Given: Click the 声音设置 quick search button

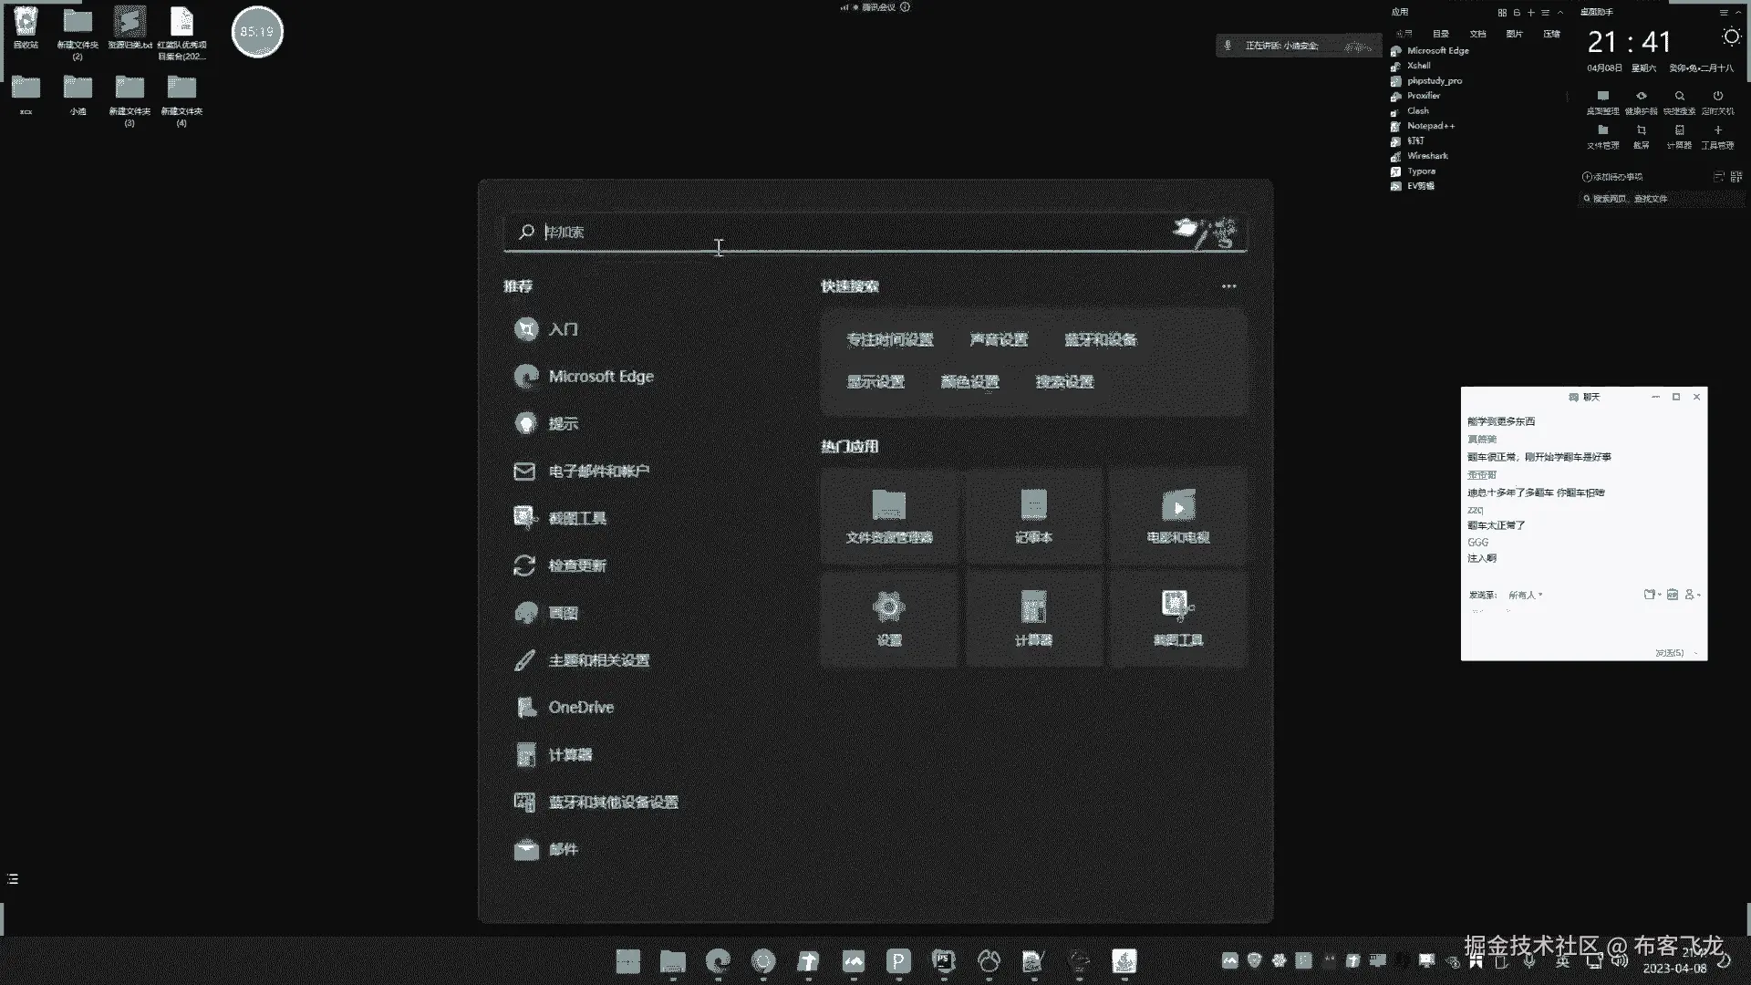Looking at the screenshot, I should [999, 340].
